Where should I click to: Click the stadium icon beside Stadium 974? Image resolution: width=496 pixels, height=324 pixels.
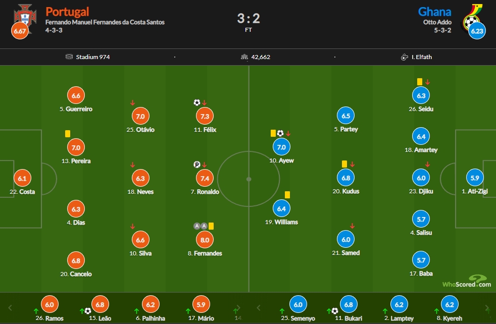click(69, 57)
